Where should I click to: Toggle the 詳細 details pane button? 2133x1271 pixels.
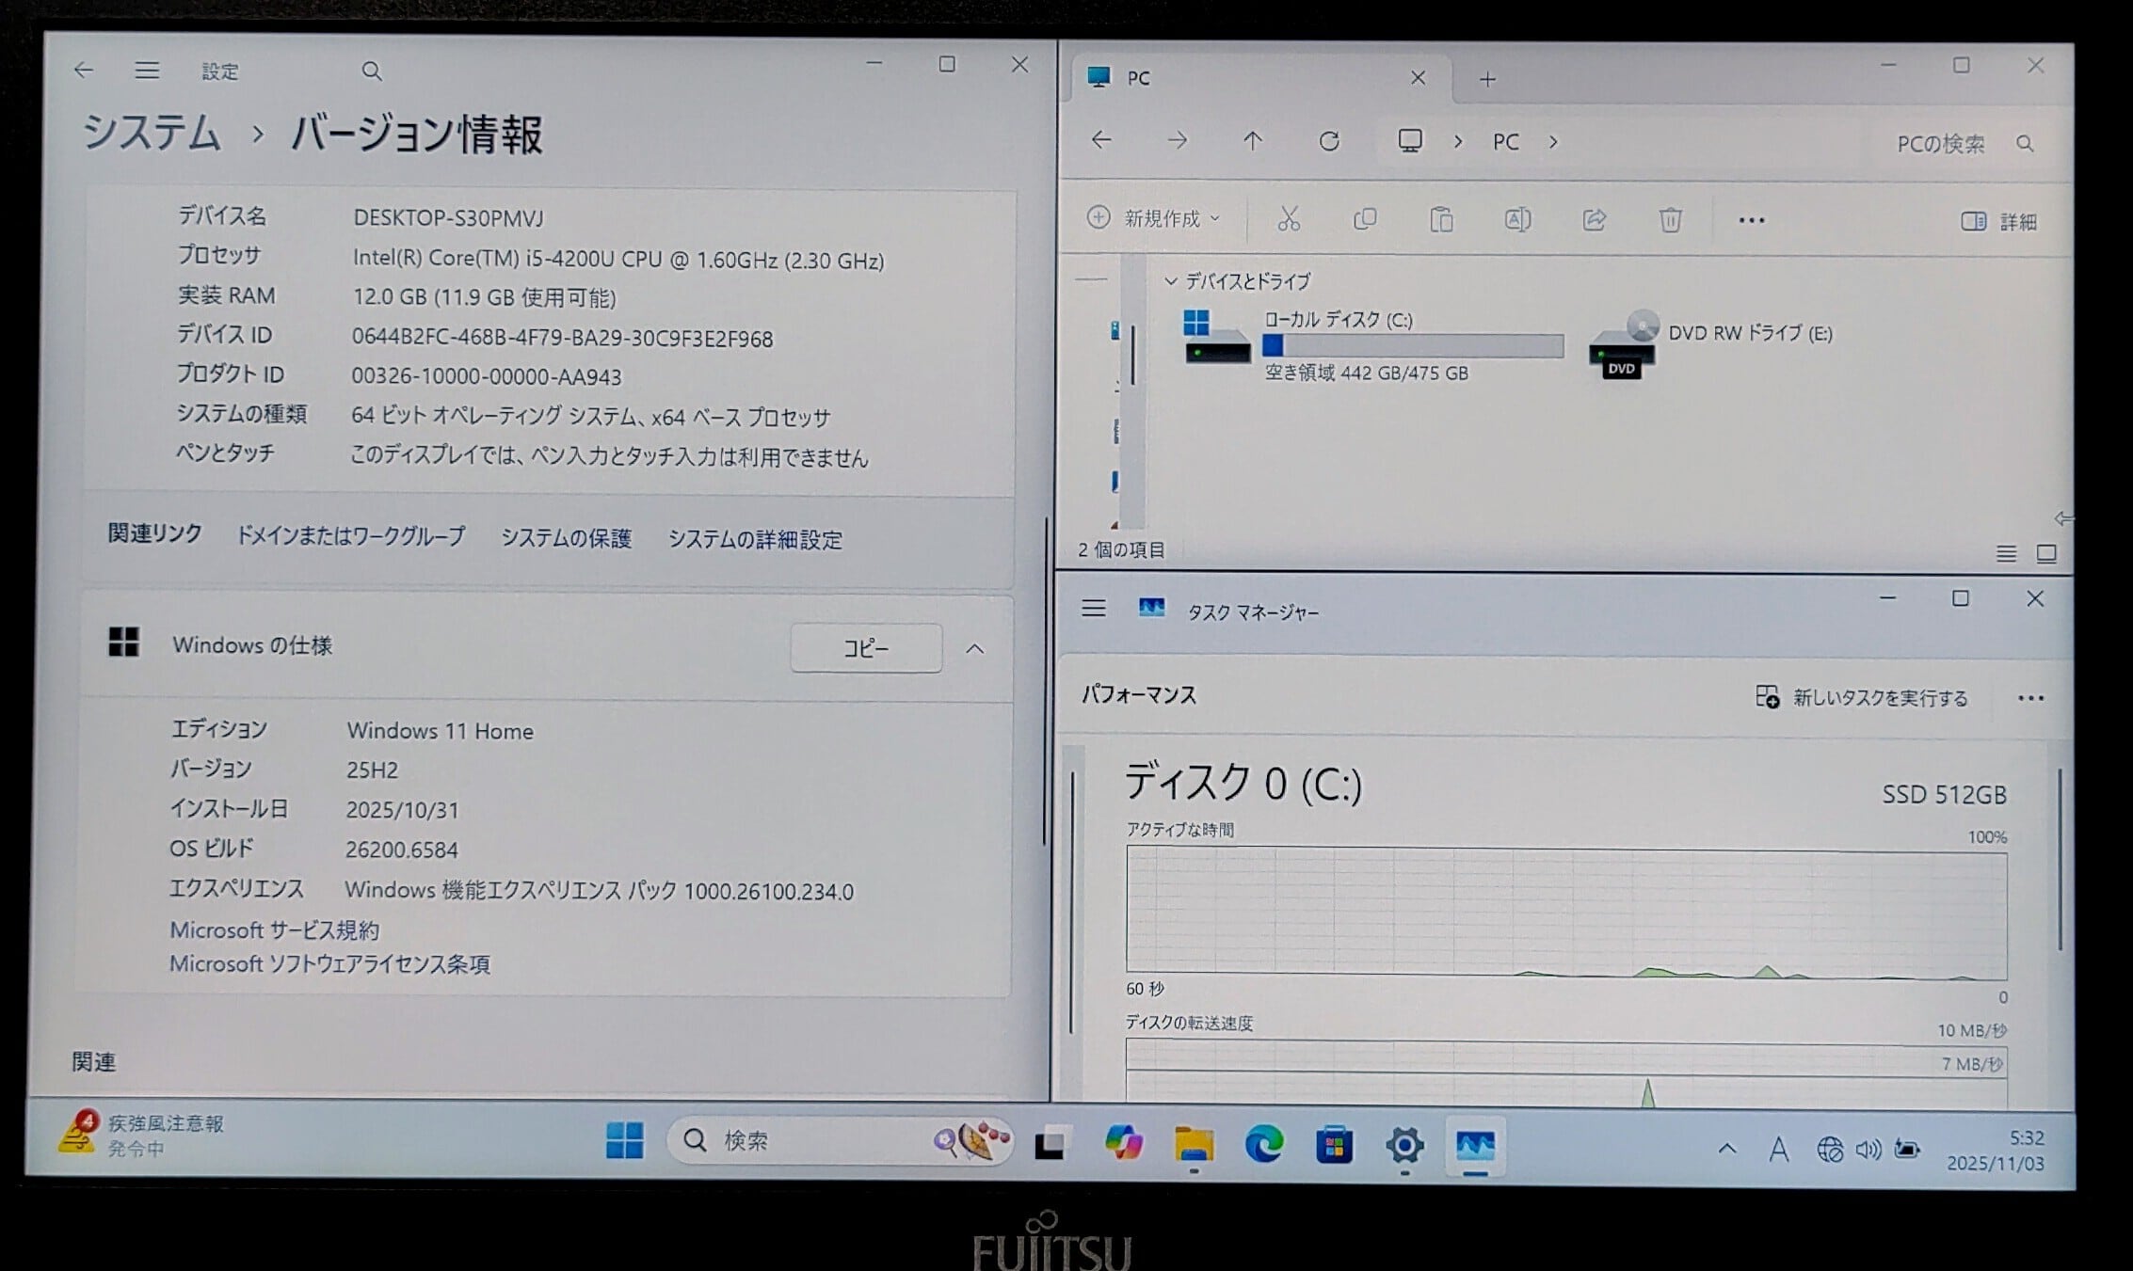coord(1999,222)
